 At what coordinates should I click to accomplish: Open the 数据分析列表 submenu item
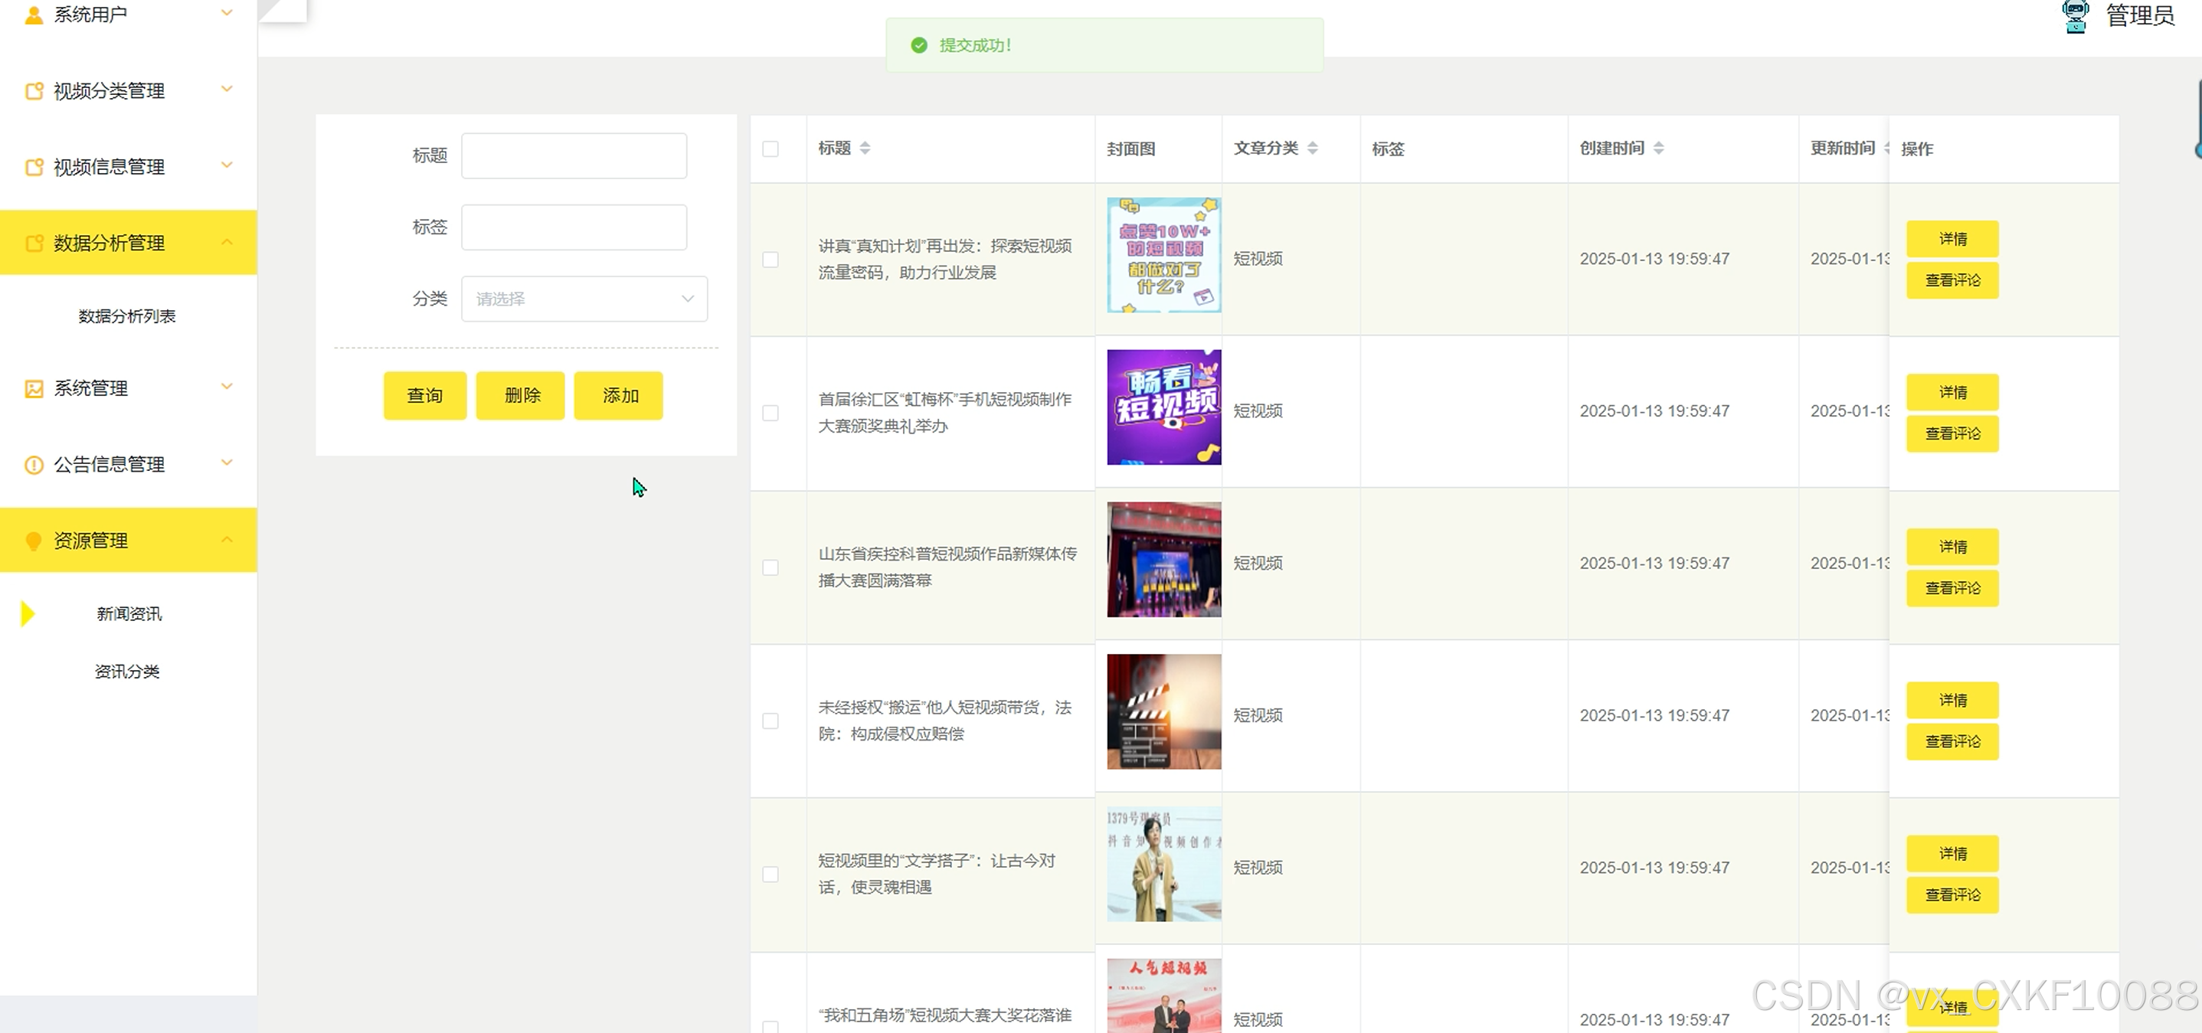pyautogui.click(x=126, y=316)
